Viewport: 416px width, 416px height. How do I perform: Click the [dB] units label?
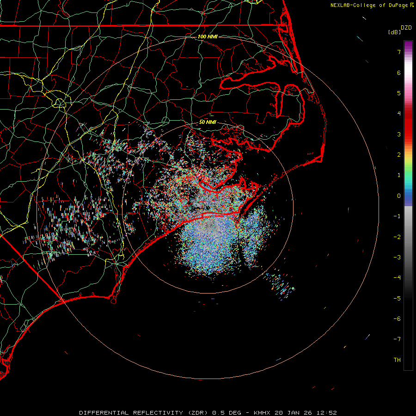[394, 32]
